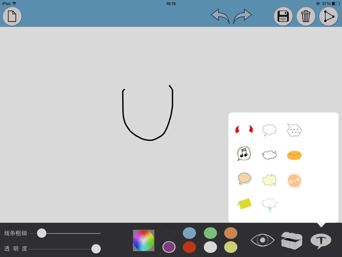The image size is (342, 257).
Task: Insert the red devil horns sticker
Action: point(244,130)
